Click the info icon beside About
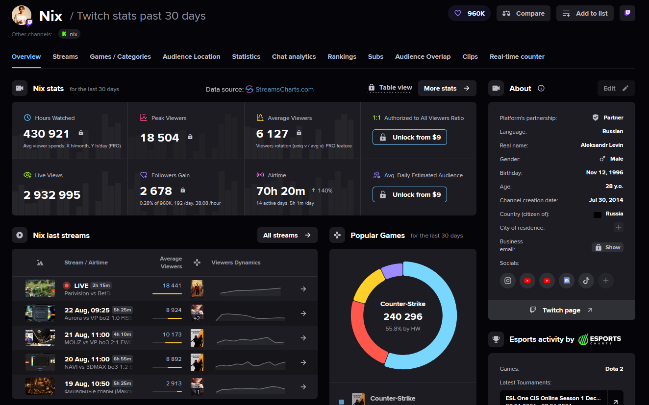 pyautogui.click(x=541, y=89)
